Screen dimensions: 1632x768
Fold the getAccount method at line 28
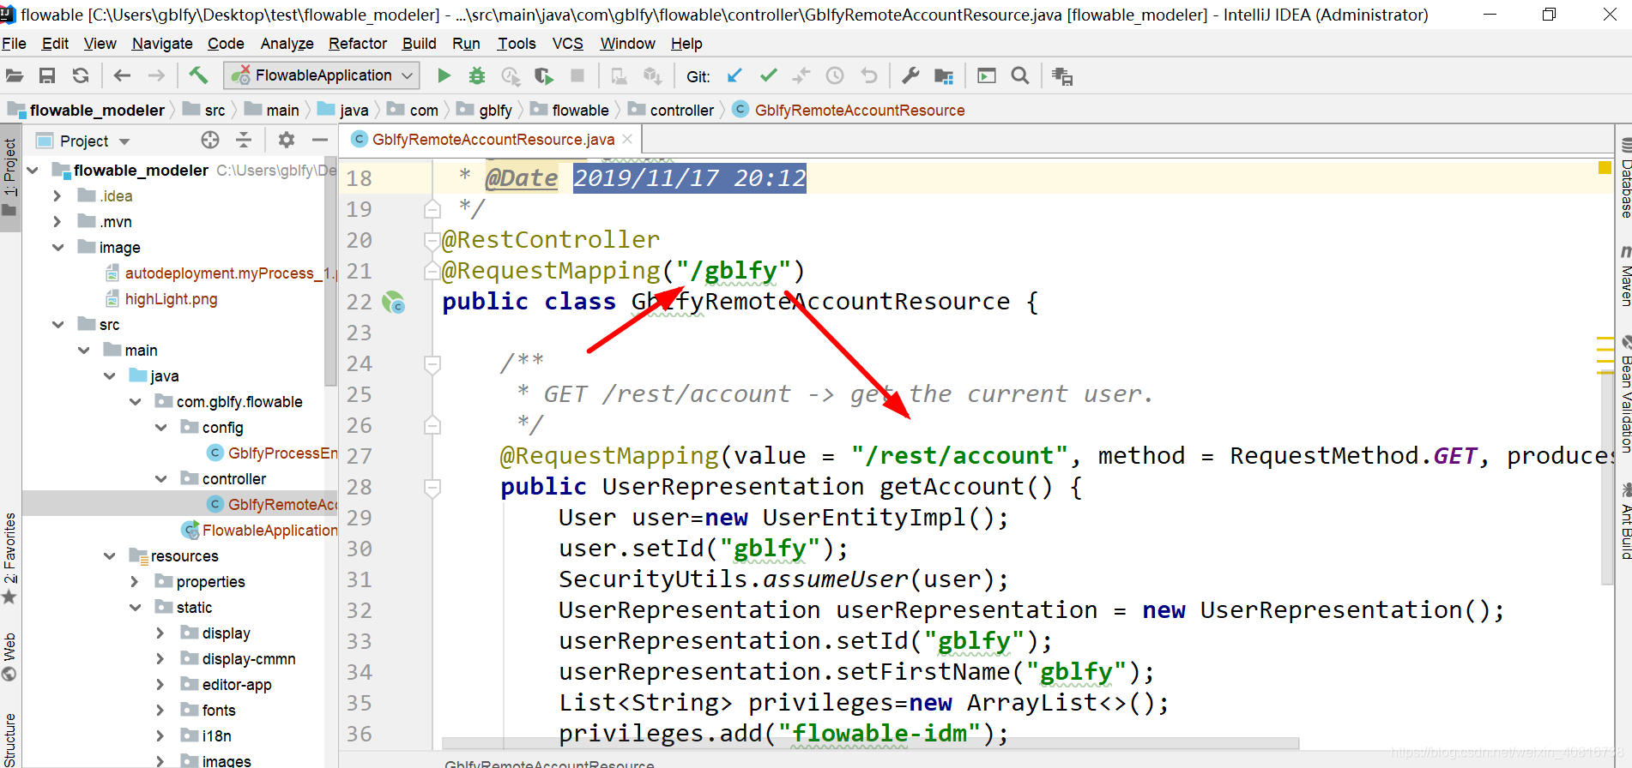pos(432,488)
